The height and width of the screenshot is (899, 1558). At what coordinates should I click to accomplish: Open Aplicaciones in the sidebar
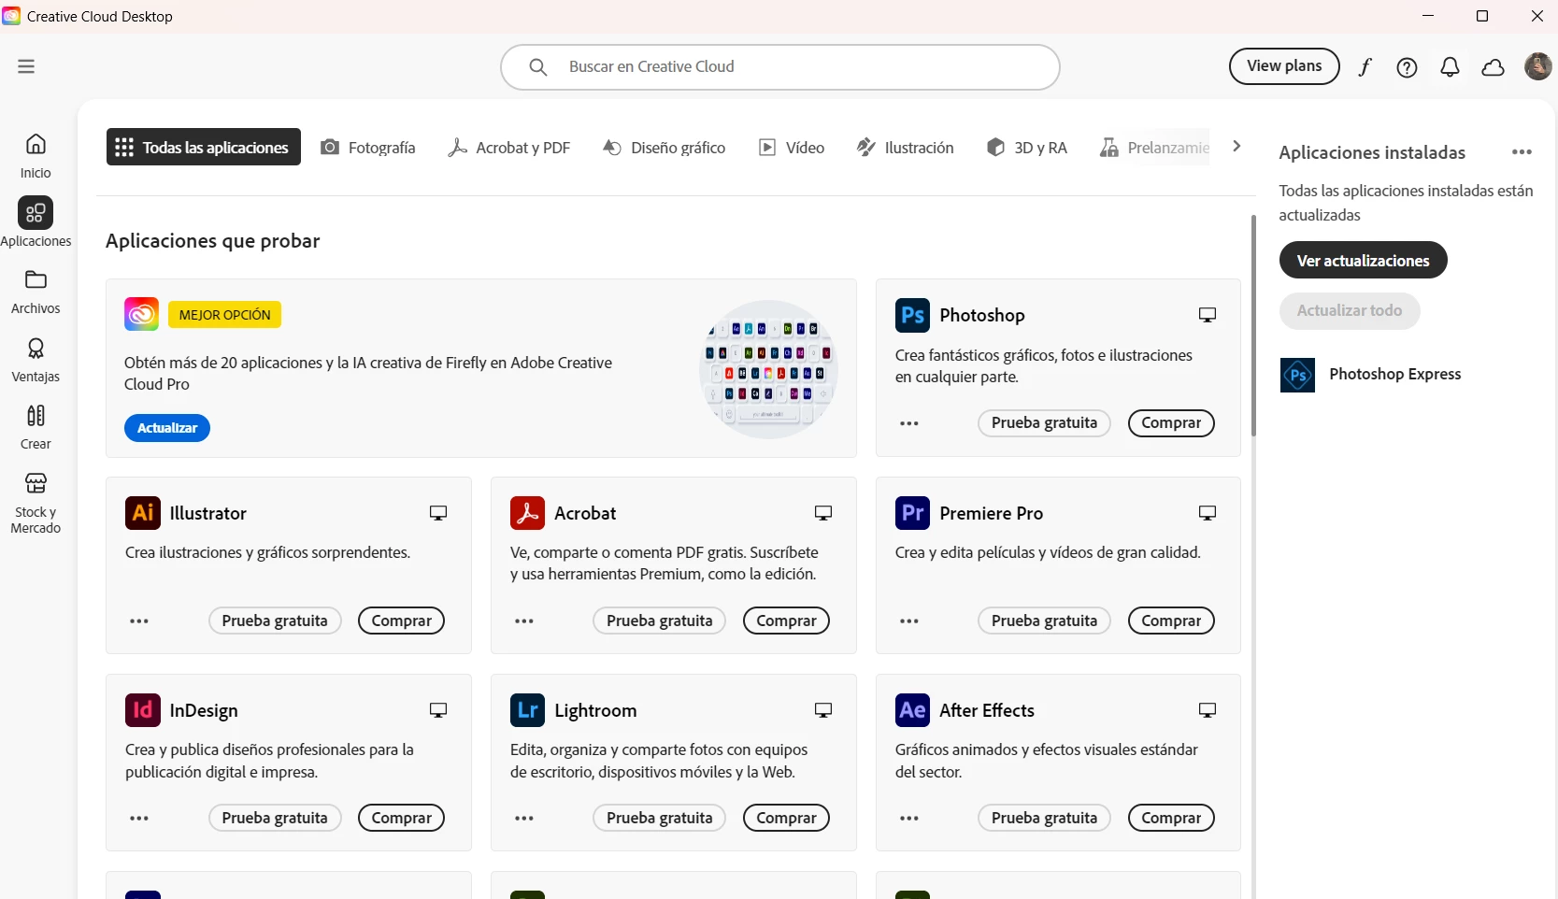[36, 222]
